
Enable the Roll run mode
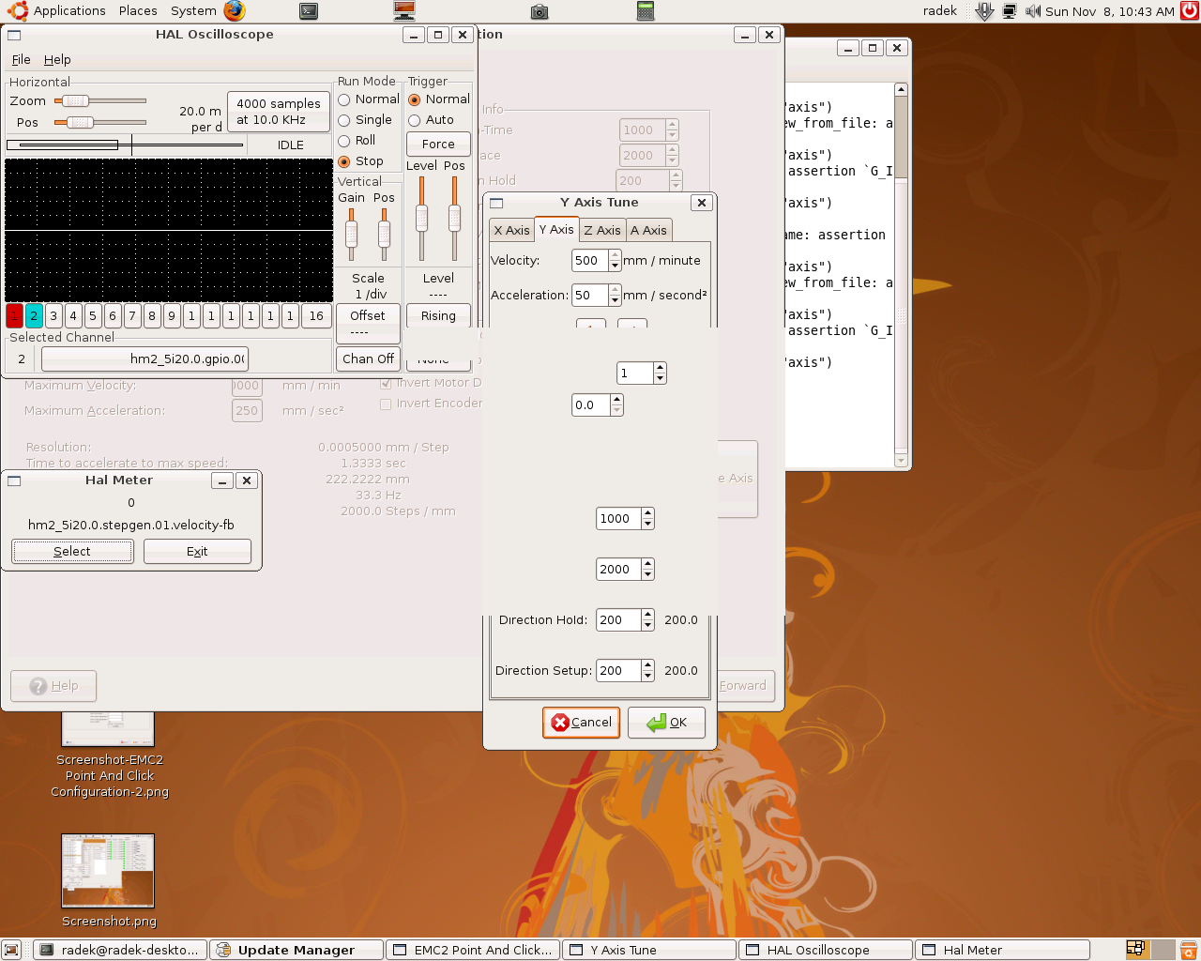point(344,141)
